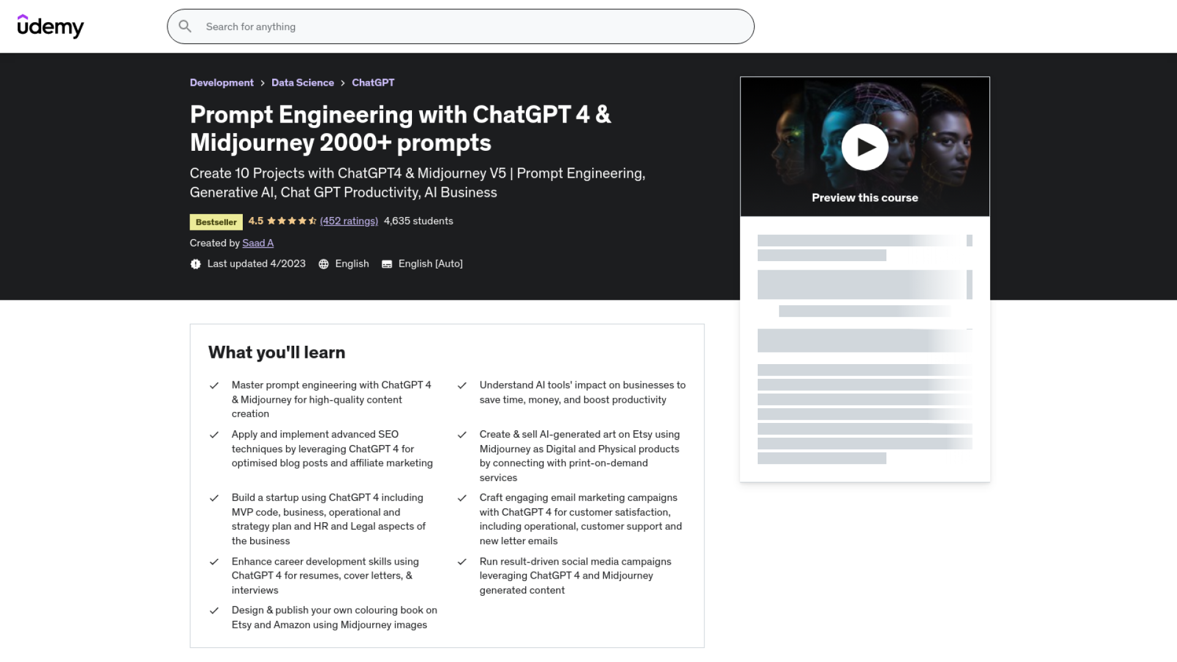This screenshot has width=1177, height=662.
Task: Focus the Search for anything field
Action: click(x=466, y=26)
